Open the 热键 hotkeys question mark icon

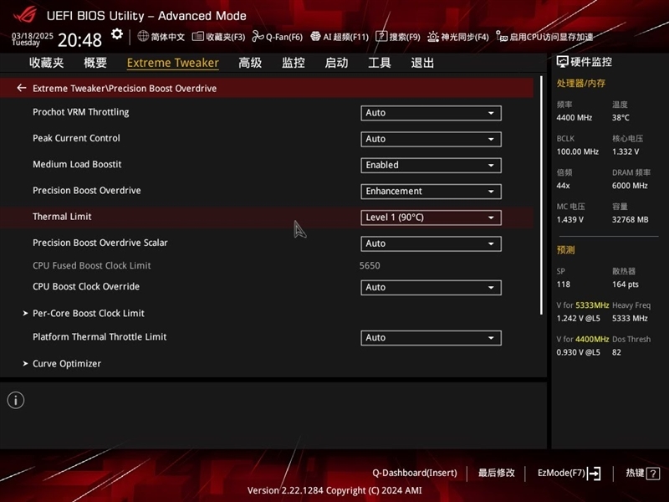click(x=653, y=473)
